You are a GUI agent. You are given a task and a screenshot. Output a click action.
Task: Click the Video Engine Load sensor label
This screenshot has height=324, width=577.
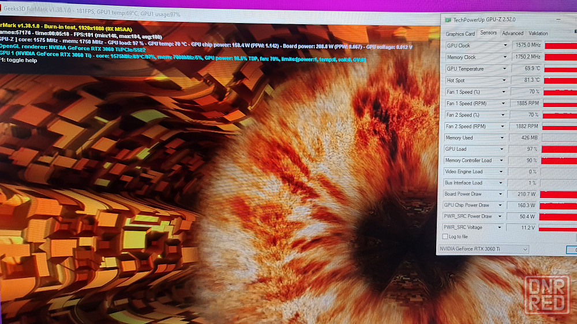pos(464,171)
